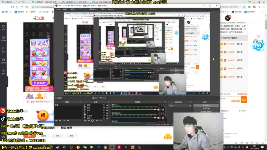Screen dimensions: 267x150
Task: Toggle lock of first text source
Action: pos(107,105)
